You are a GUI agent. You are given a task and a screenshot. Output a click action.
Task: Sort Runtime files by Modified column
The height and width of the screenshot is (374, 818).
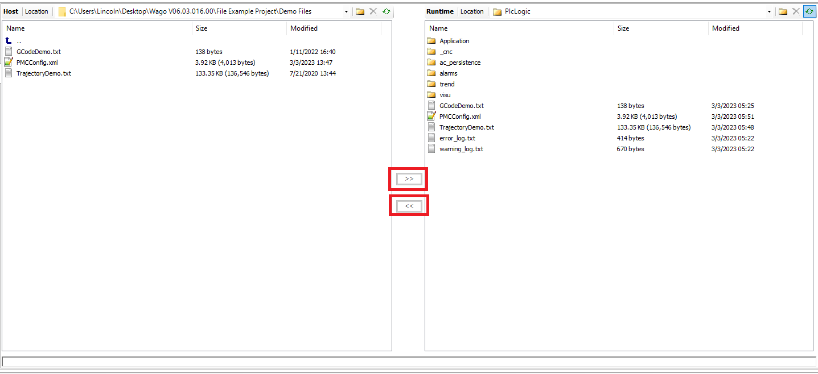click(726, 28)
